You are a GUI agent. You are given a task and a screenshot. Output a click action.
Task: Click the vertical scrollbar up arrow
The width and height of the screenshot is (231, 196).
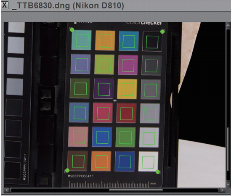coord(228,25)
